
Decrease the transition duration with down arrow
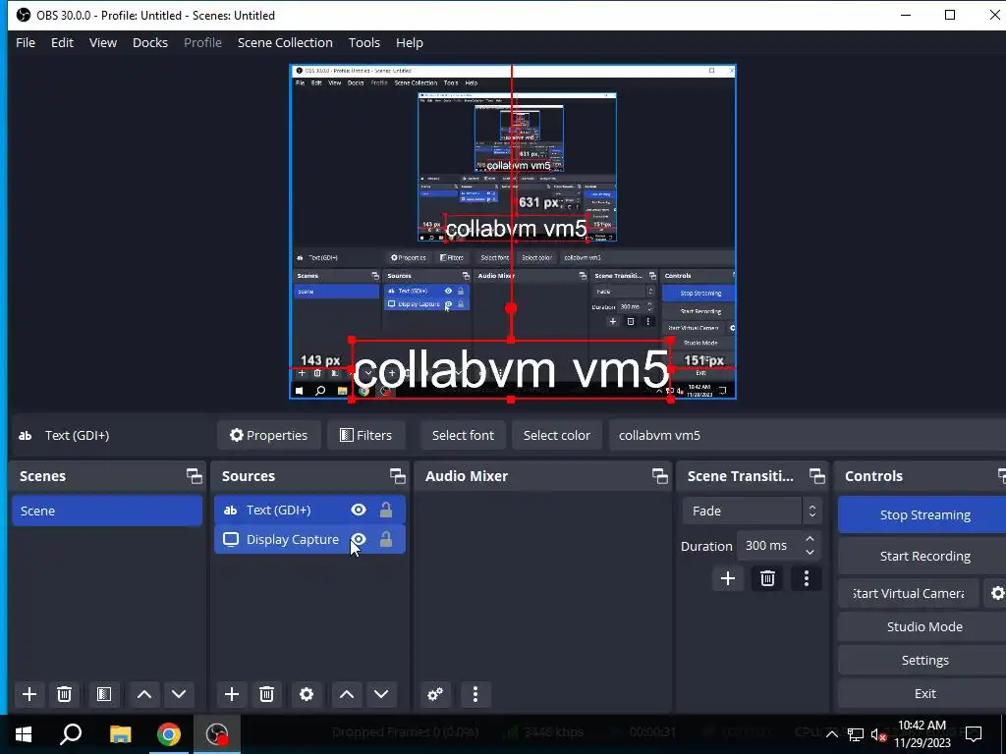[x=810, y=552]
